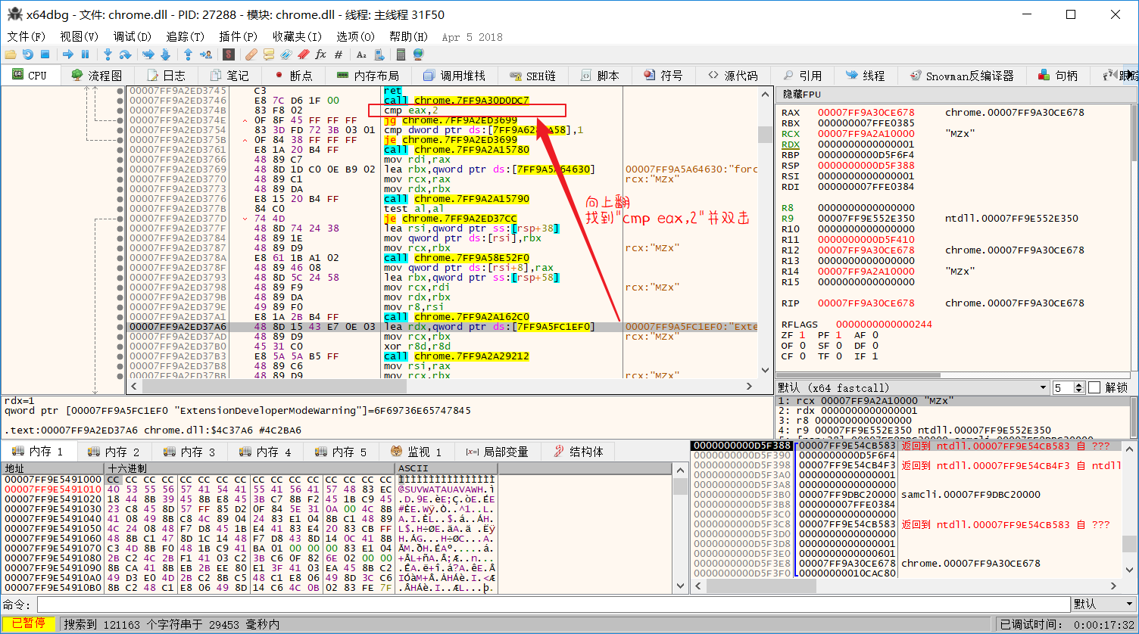Image resolution: width=1139 pixels, height=634 pixels.
Task: Switch to the 句柄 tab
Action: (1058, 76)
